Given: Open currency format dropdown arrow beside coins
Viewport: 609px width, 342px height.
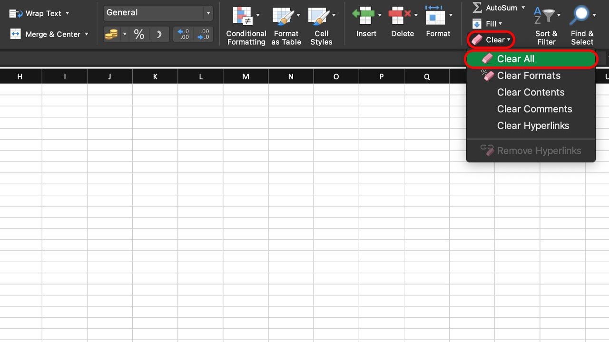Looking at the screenshot, I should point(125,34).
